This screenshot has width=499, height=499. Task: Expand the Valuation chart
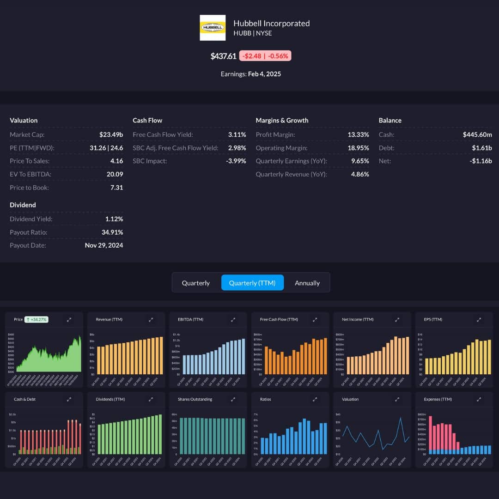pos(397,399)
